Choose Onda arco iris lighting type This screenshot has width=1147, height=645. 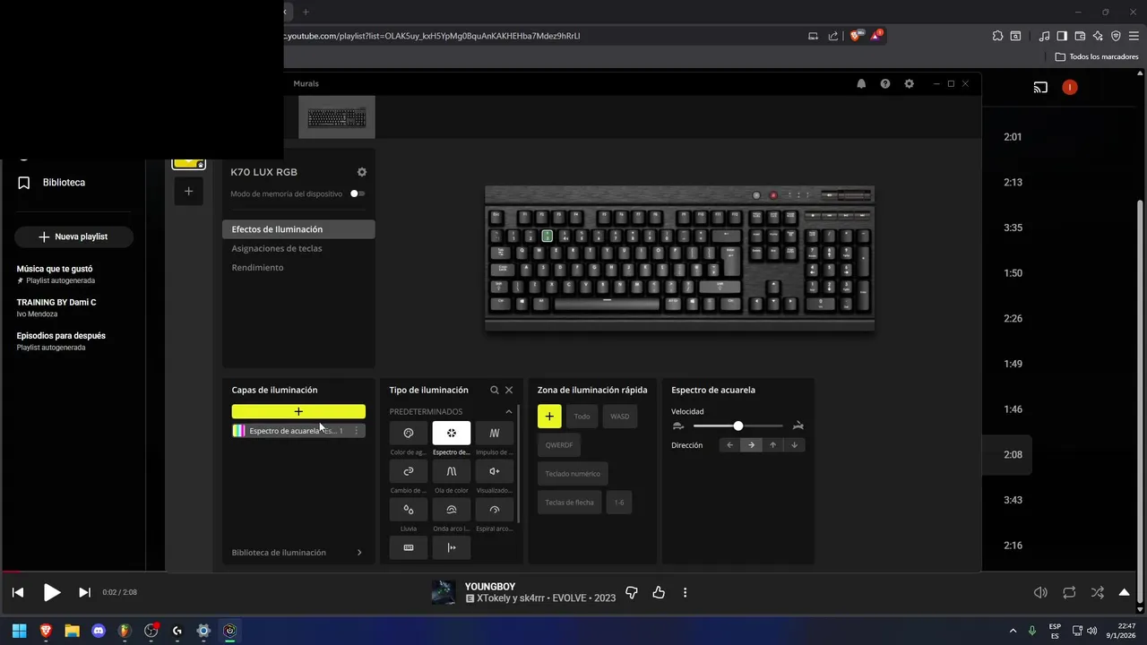pyautogui.click(x=452, y=510)
